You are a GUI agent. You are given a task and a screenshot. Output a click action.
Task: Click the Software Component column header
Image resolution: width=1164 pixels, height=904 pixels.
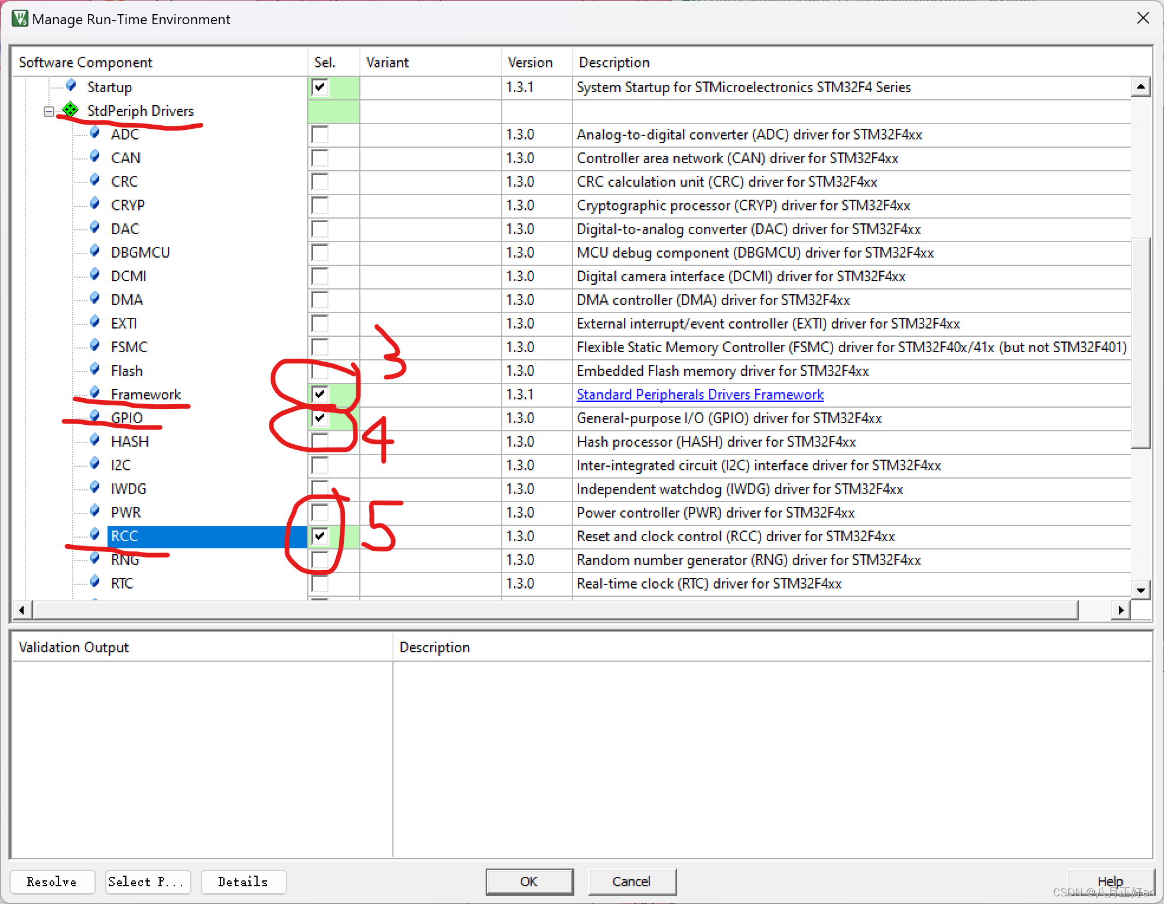[x=86, y=62]
